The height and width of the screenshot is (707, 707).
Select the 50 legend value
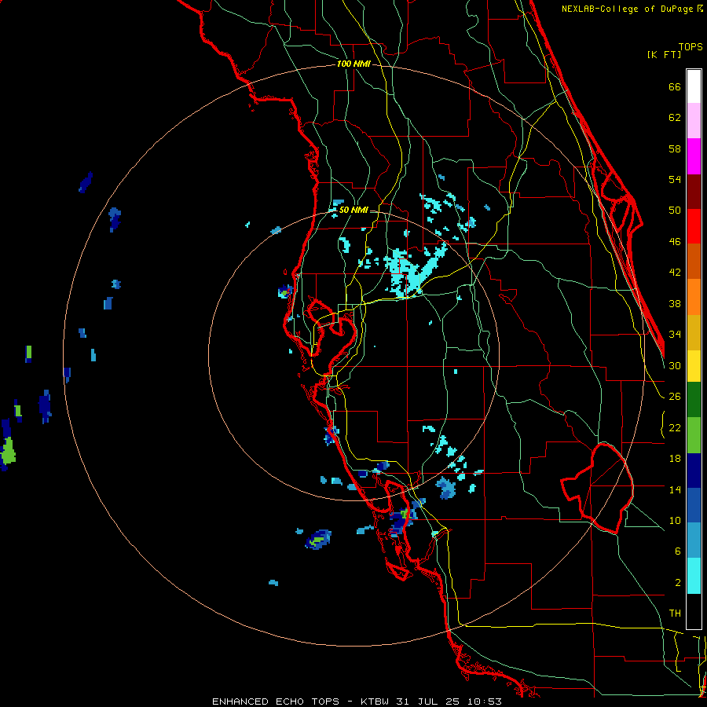(x=675, y=211)
